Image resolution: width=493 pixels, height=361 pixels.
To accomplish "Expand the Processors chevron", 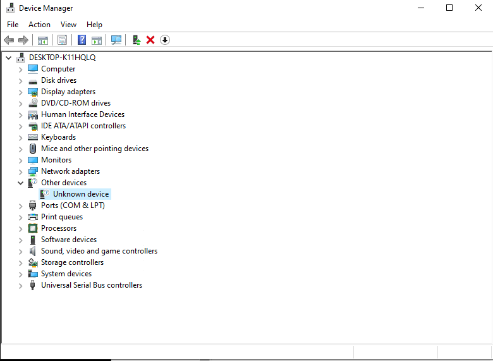I will click(x=20, y=229).
